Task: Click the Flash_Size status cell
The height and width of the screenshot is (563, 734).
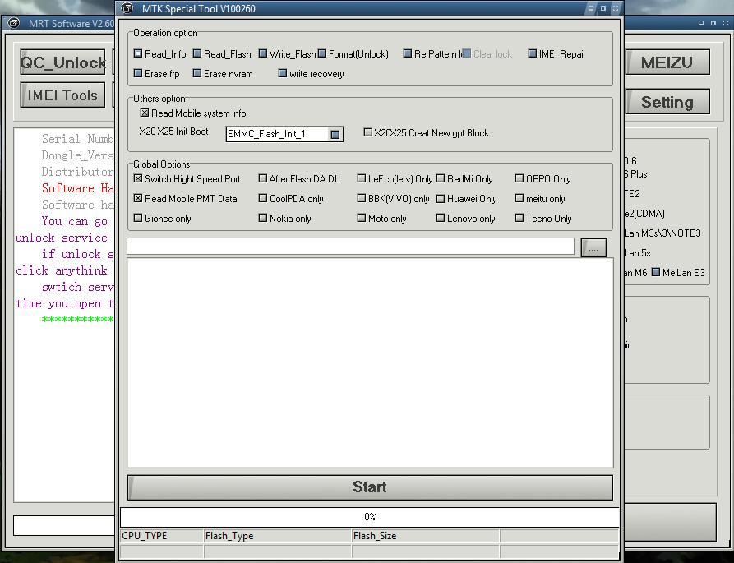Action: click(426, 536)
